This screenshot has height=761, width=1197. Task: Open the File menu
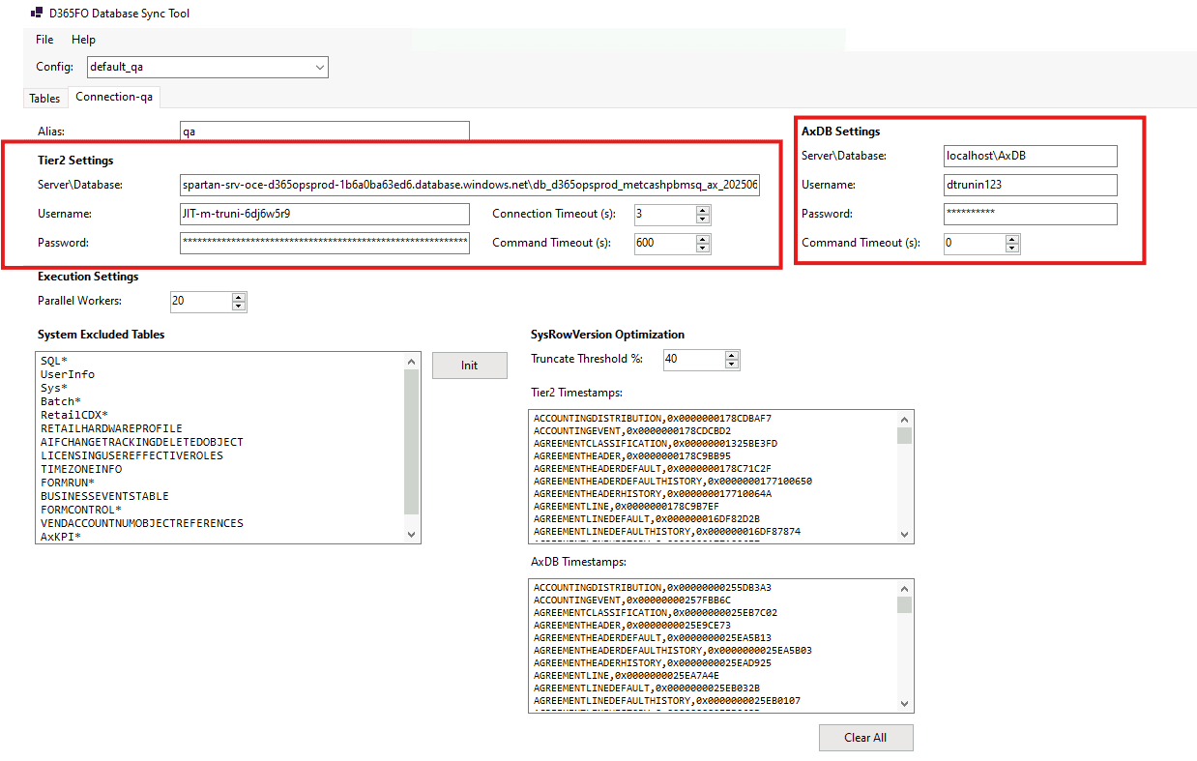[44, 40]
